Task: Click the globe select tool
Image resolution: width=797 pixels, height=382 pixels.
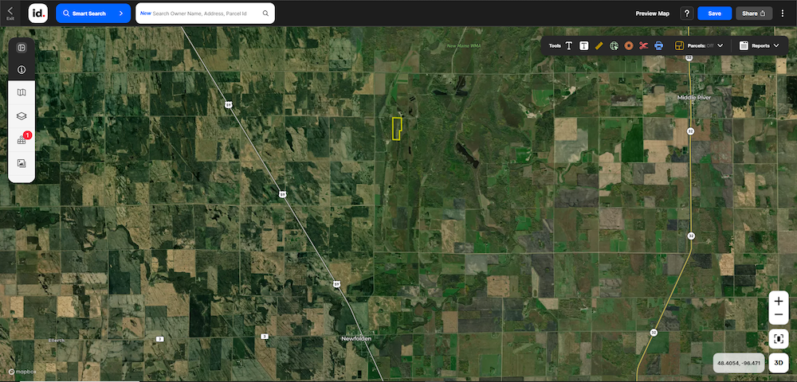Action: tap(614, 46)
